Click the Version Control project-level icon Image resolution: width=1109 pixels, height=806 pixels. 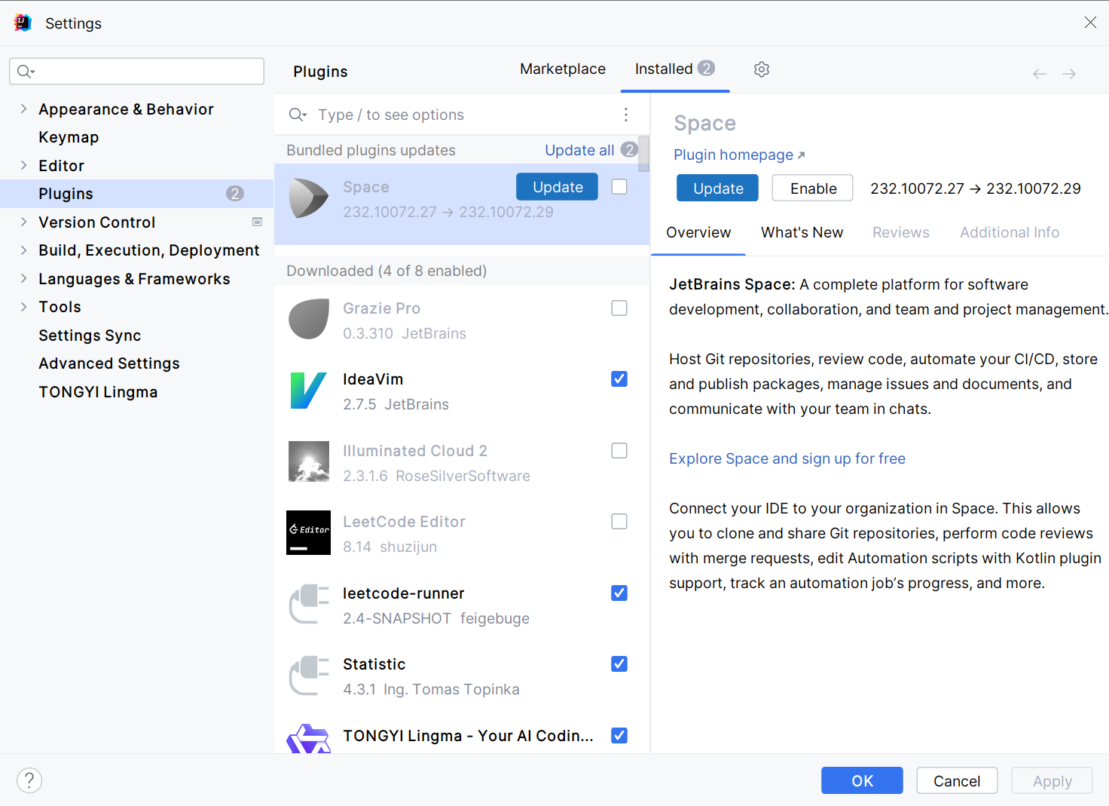coord(258,222)
